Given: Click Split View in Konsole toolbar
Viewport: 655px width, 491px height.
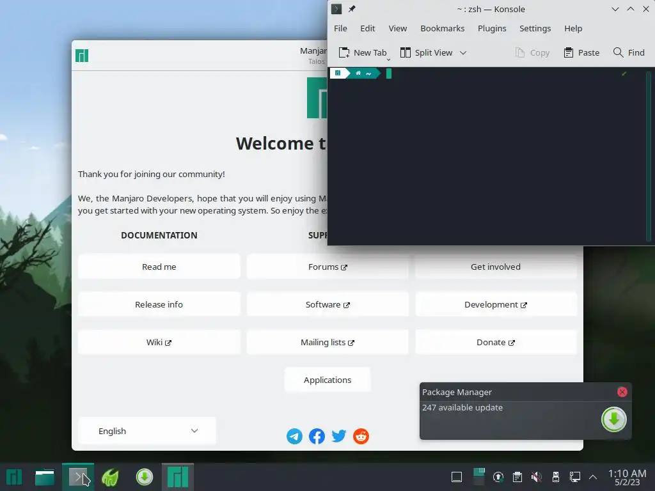Looking at the screenshot, I should point(426,52).
